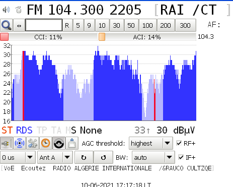Click the orange clock scheduler icon
The height and width of the screenshot is (187, 233).
pos(46,143)
